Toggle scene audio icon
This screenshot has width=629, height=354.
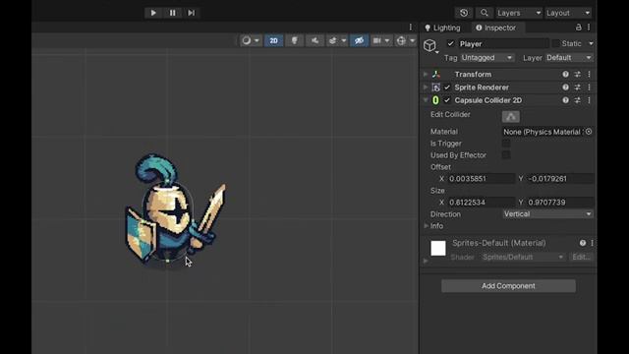[x=315, y=40]
